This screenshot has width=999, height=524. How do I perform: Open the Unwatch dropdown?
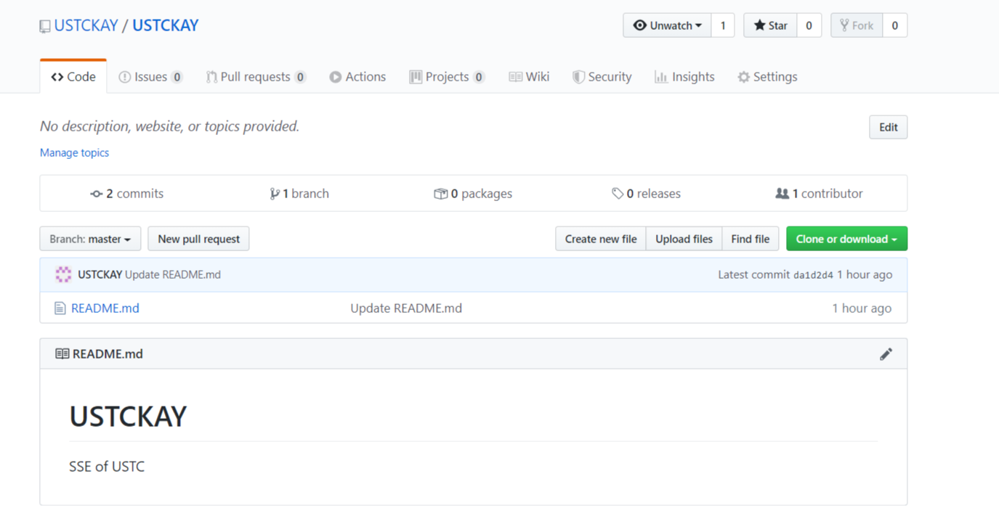pos(667,25)
